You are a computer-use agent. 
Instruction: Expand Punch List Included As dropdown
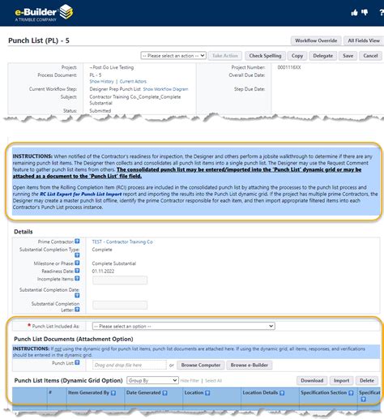pyautogui.click(x=183, y=326)
